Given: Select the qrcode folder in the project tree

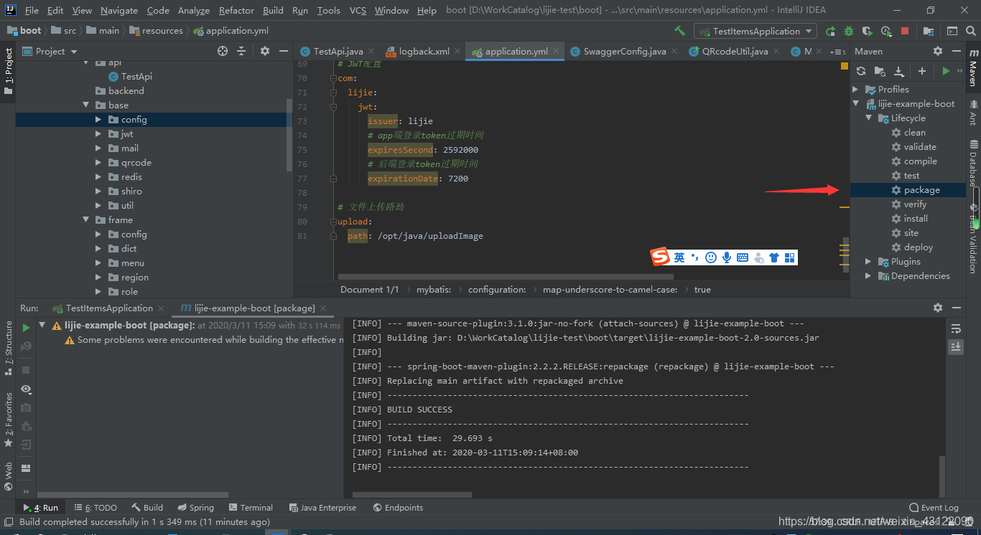Looking at the screenshot, I should pos(136,163).
